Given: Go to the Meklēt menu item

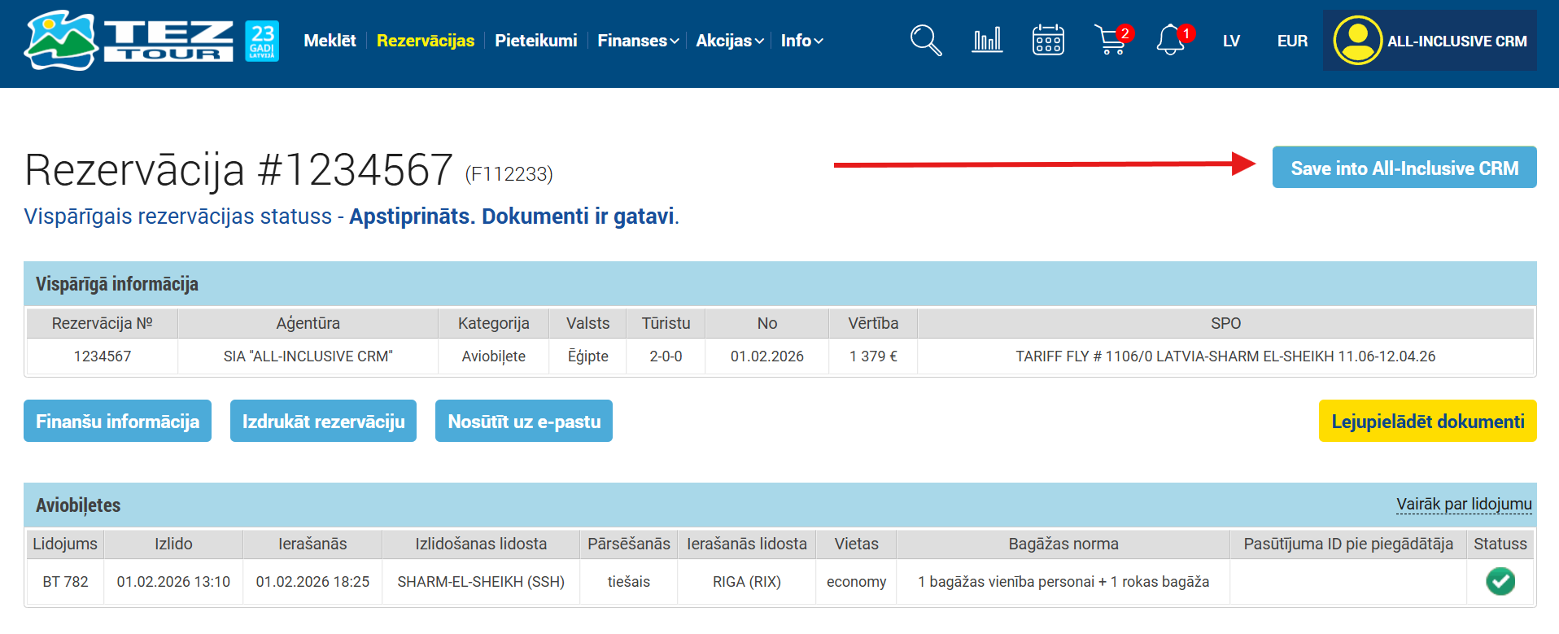Looking at the screenshot, I should coord(330,41).
